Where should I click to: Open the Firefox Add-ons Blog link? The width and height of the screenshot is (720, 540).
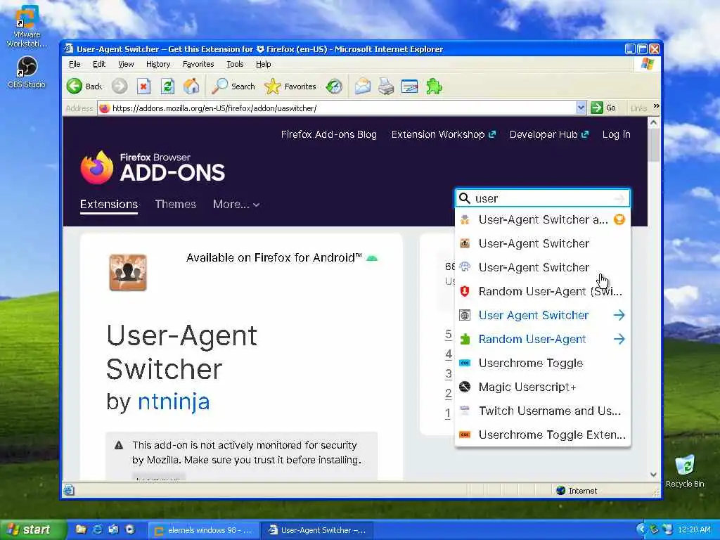point(329,134)
